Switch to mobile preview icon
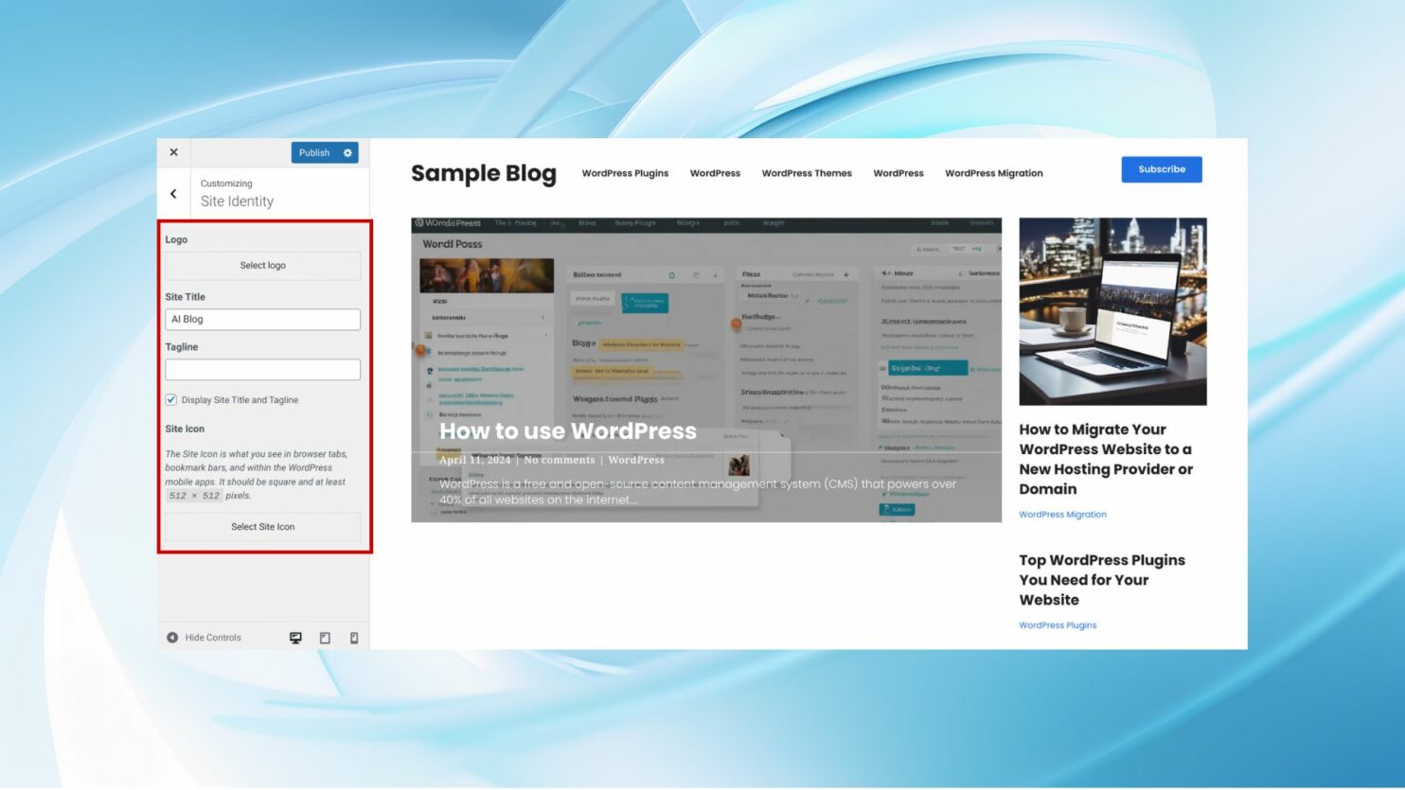The height and width of the screenshot is (790, 1405). pyautogui.click(x=354, y=638)
